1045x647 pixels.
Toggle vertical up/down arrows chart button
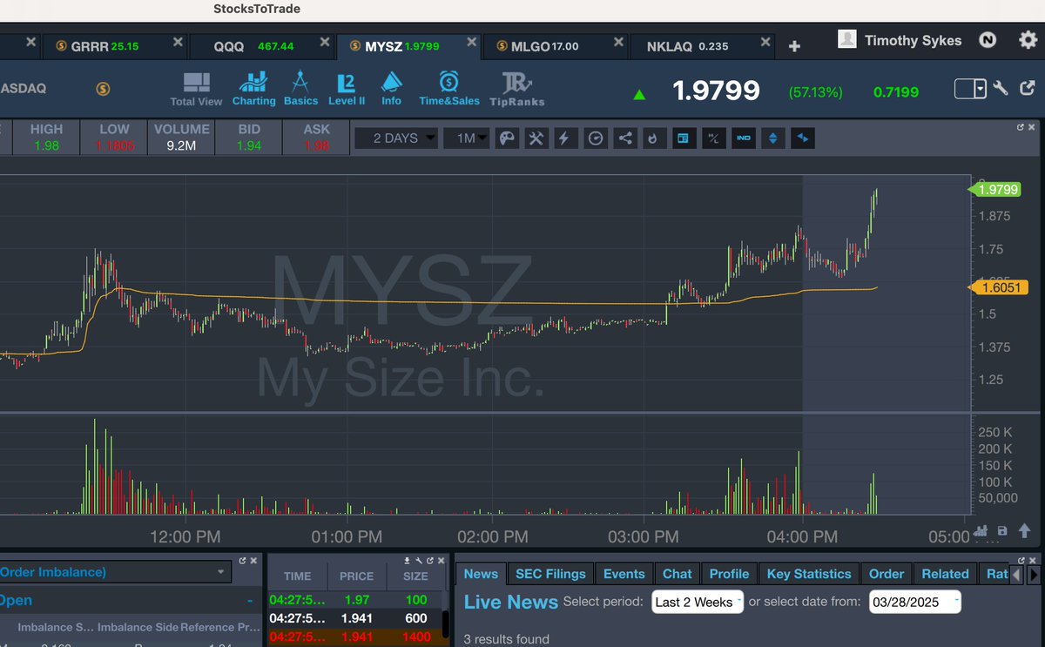[x=772, y=138]
